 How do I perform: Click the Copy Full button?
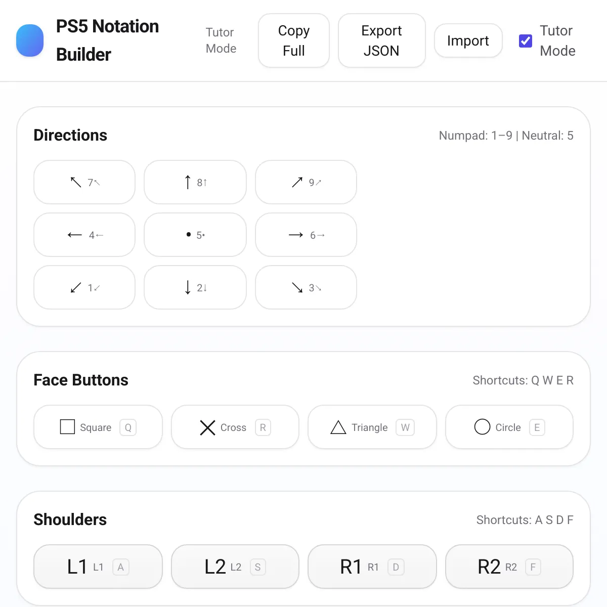pos(294,40)
